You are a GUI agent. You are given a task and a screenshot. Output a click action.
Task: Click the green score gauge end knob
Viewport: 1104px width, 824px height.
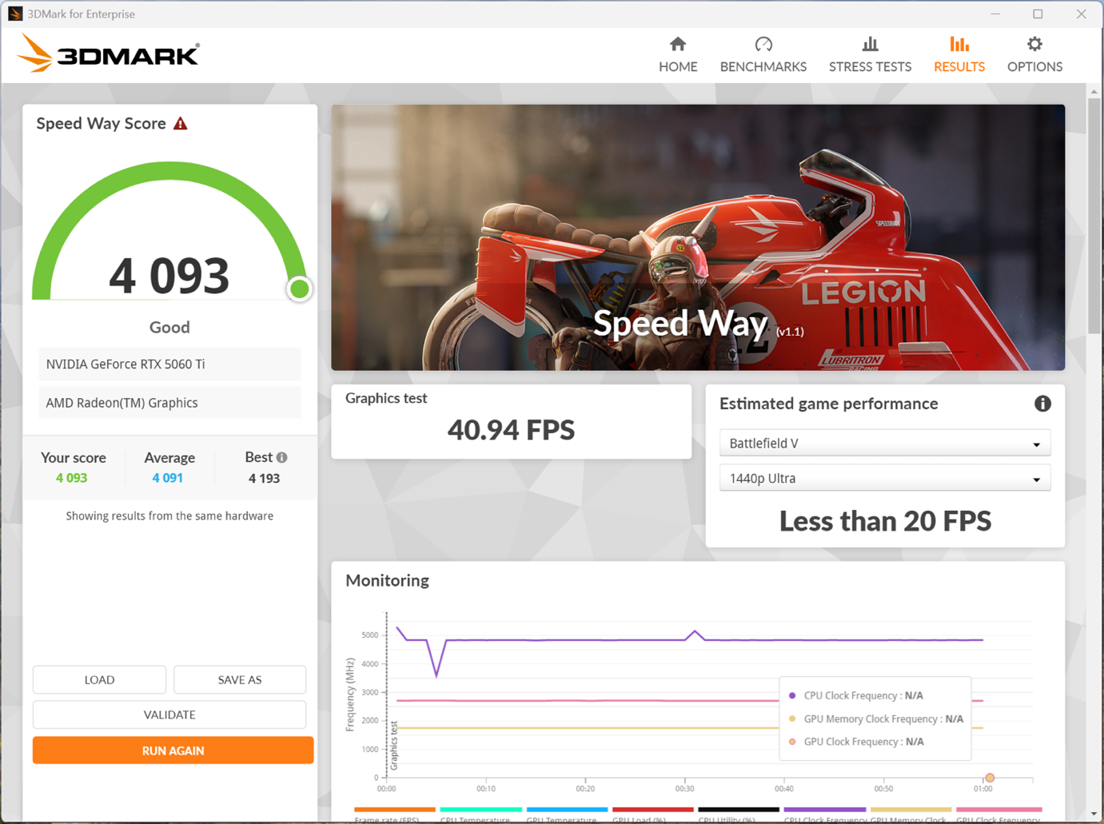(300, 289)
